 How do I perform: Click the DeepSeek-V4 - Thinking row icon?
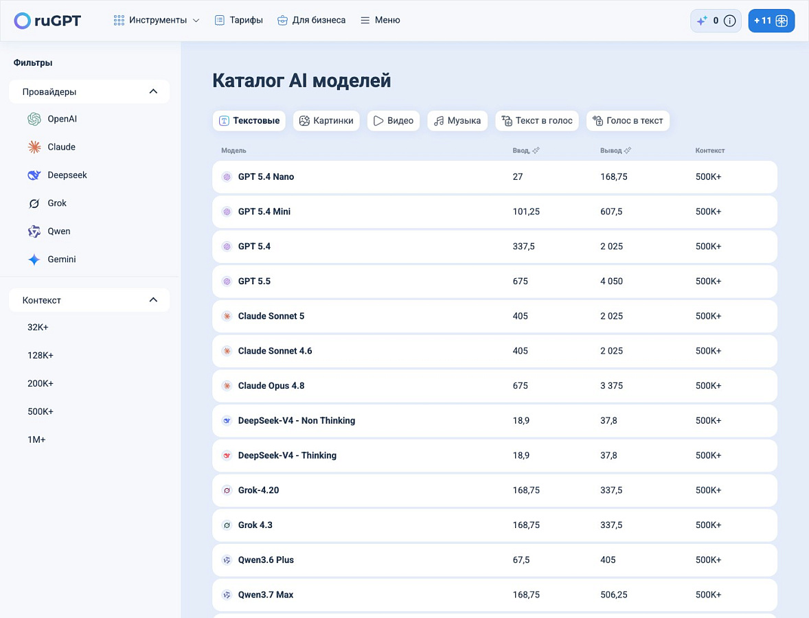click(x=227, y=455)
